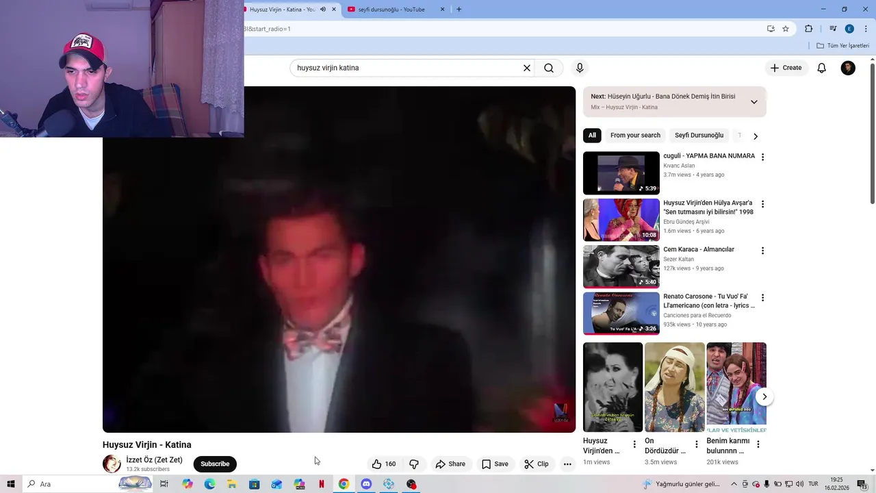The width and height of the screenshot is (876, 493).
Task: Open İzzet Öz channel avatar
Action: pyautogui.click(x=112, y=464)
